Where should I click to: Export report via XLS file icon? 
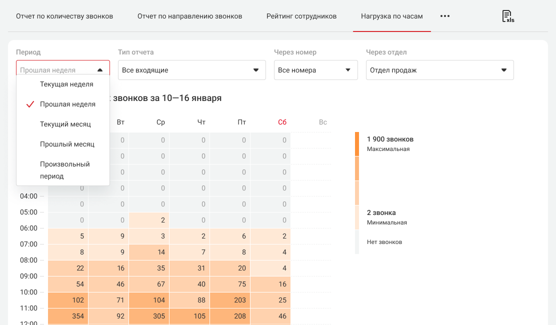pos(508,16)
